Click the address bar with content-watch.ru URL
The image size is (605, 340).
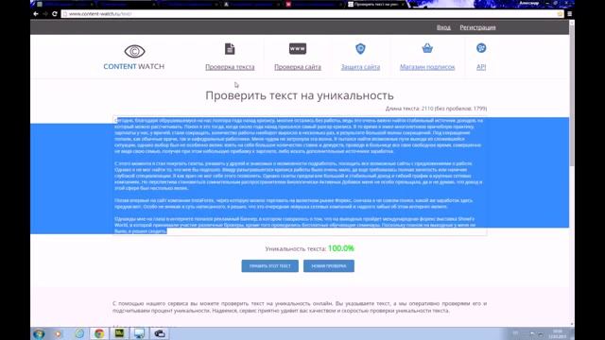pos(309,14)
